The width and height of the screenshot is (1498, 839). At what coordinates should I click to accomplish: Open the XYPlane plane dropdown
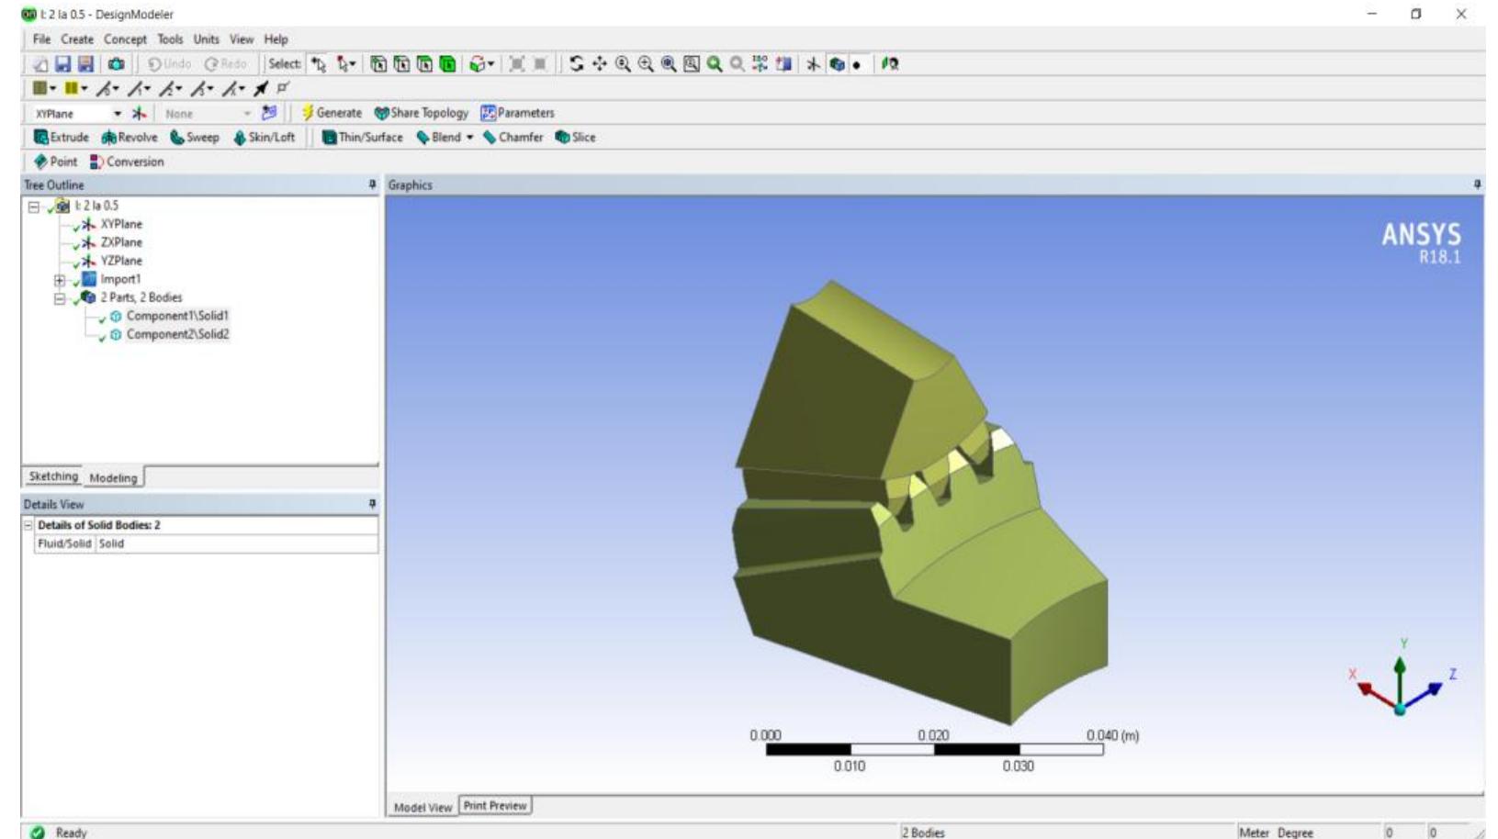(118, 114)
